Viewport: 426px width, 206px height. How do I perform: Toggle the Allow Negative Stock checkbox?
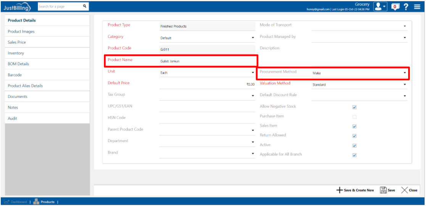(354, 107)
